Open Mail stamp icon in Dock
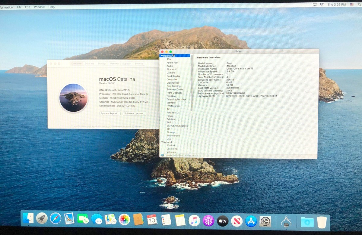This screenshot has height=235, width=362. pos(69,219)
